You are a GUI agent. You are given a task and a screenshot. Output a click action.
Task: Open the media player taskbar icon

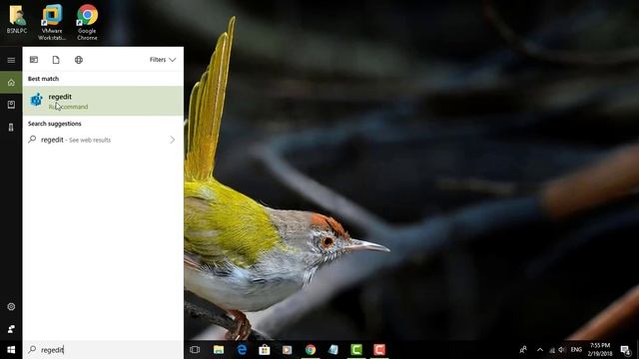point(288,350)
